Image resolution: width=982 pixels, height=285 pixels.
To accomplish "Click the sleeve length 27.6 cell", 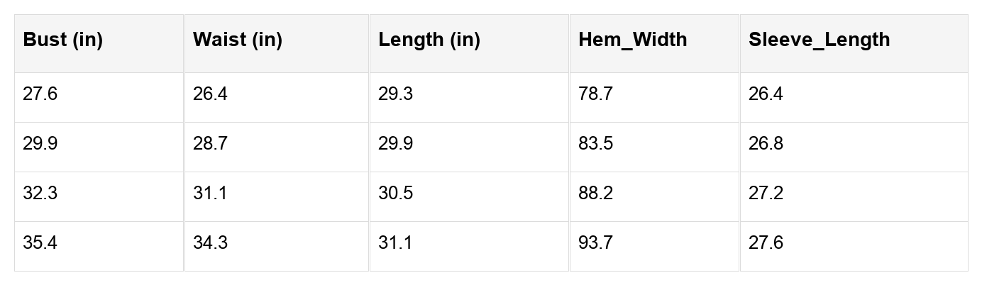I will pos(766,243).
